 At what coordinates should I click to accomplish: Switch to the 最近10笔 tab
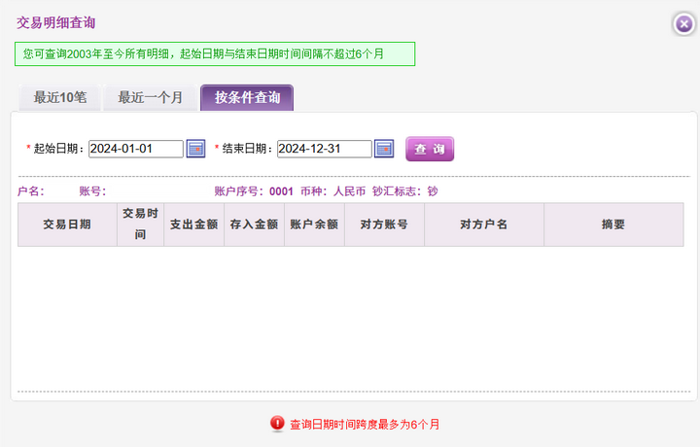[60, 98]
